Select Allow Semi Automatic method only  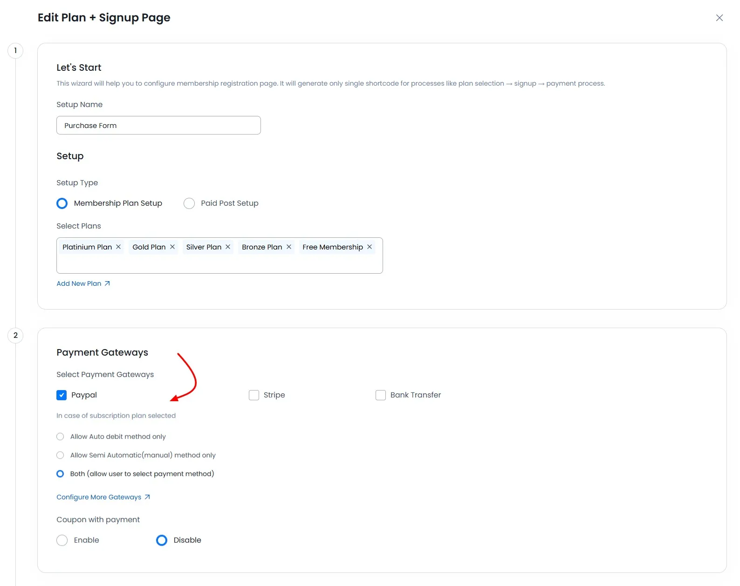[60, 455]
